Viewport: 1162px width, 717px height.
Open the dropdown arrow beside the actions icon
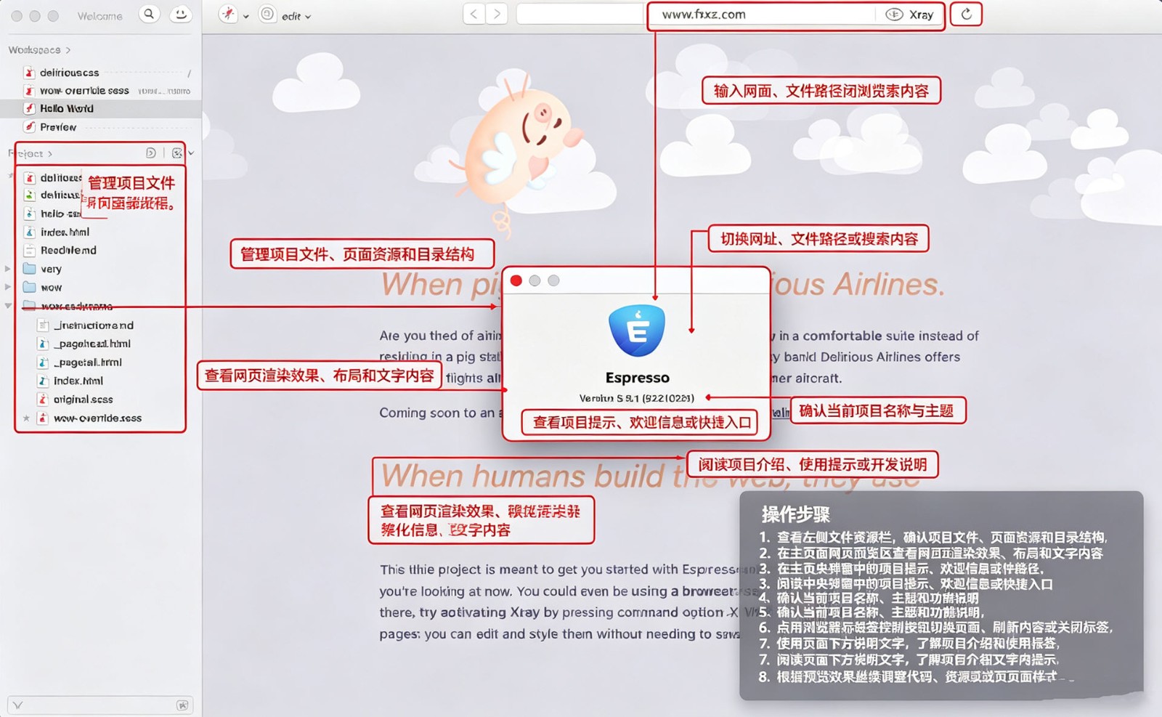tap(246, 17)
